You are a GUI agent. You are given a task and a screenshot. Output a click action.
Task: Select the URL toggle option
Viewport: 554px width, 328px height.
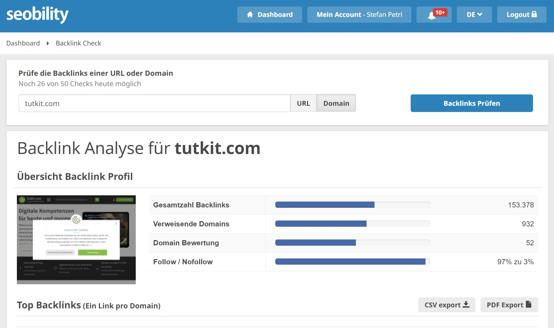pyautogui.click(x=304, y=103)
